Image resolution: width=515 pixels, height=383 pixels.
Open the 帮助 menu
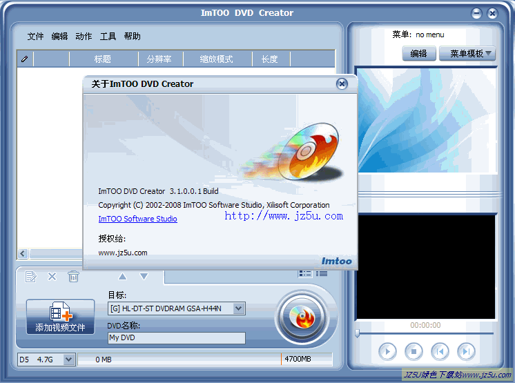133,37
